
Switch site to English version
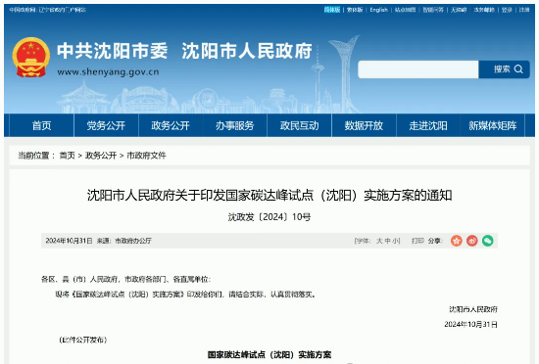379,10
